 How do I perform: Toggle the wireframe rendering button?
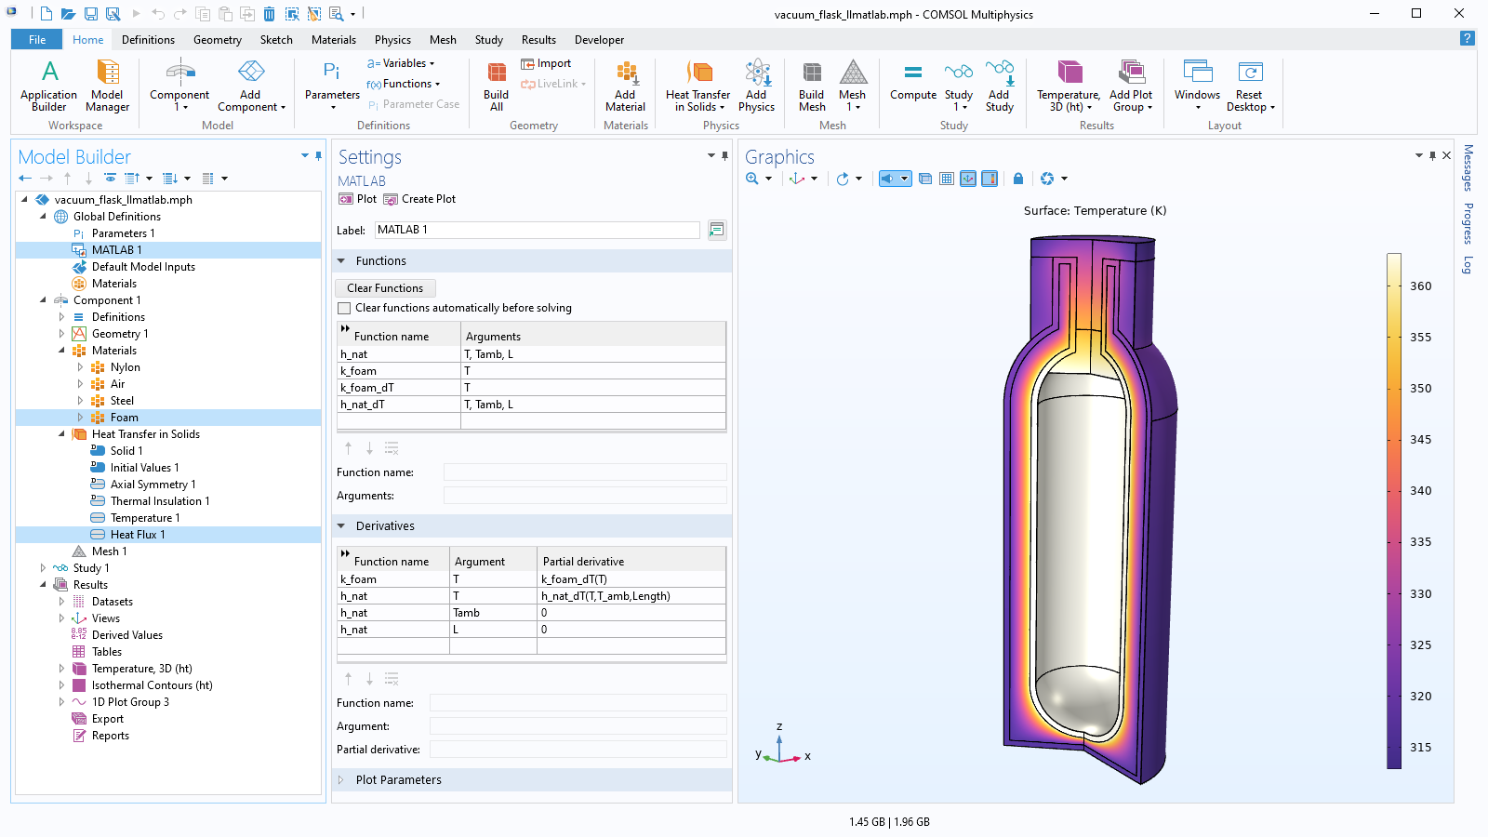click(x=925, y=179)
